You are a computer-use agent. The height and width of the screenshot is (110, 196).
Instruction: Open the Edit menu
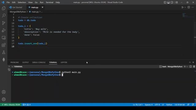tap(13, 2)
